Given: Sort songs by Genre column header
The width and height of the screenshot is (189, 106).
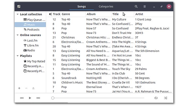Looking at the screenshot, I should coord(66,14).
